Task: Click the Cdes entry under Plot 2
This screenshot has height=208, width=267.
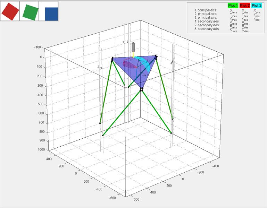Action: coord(245,30)
